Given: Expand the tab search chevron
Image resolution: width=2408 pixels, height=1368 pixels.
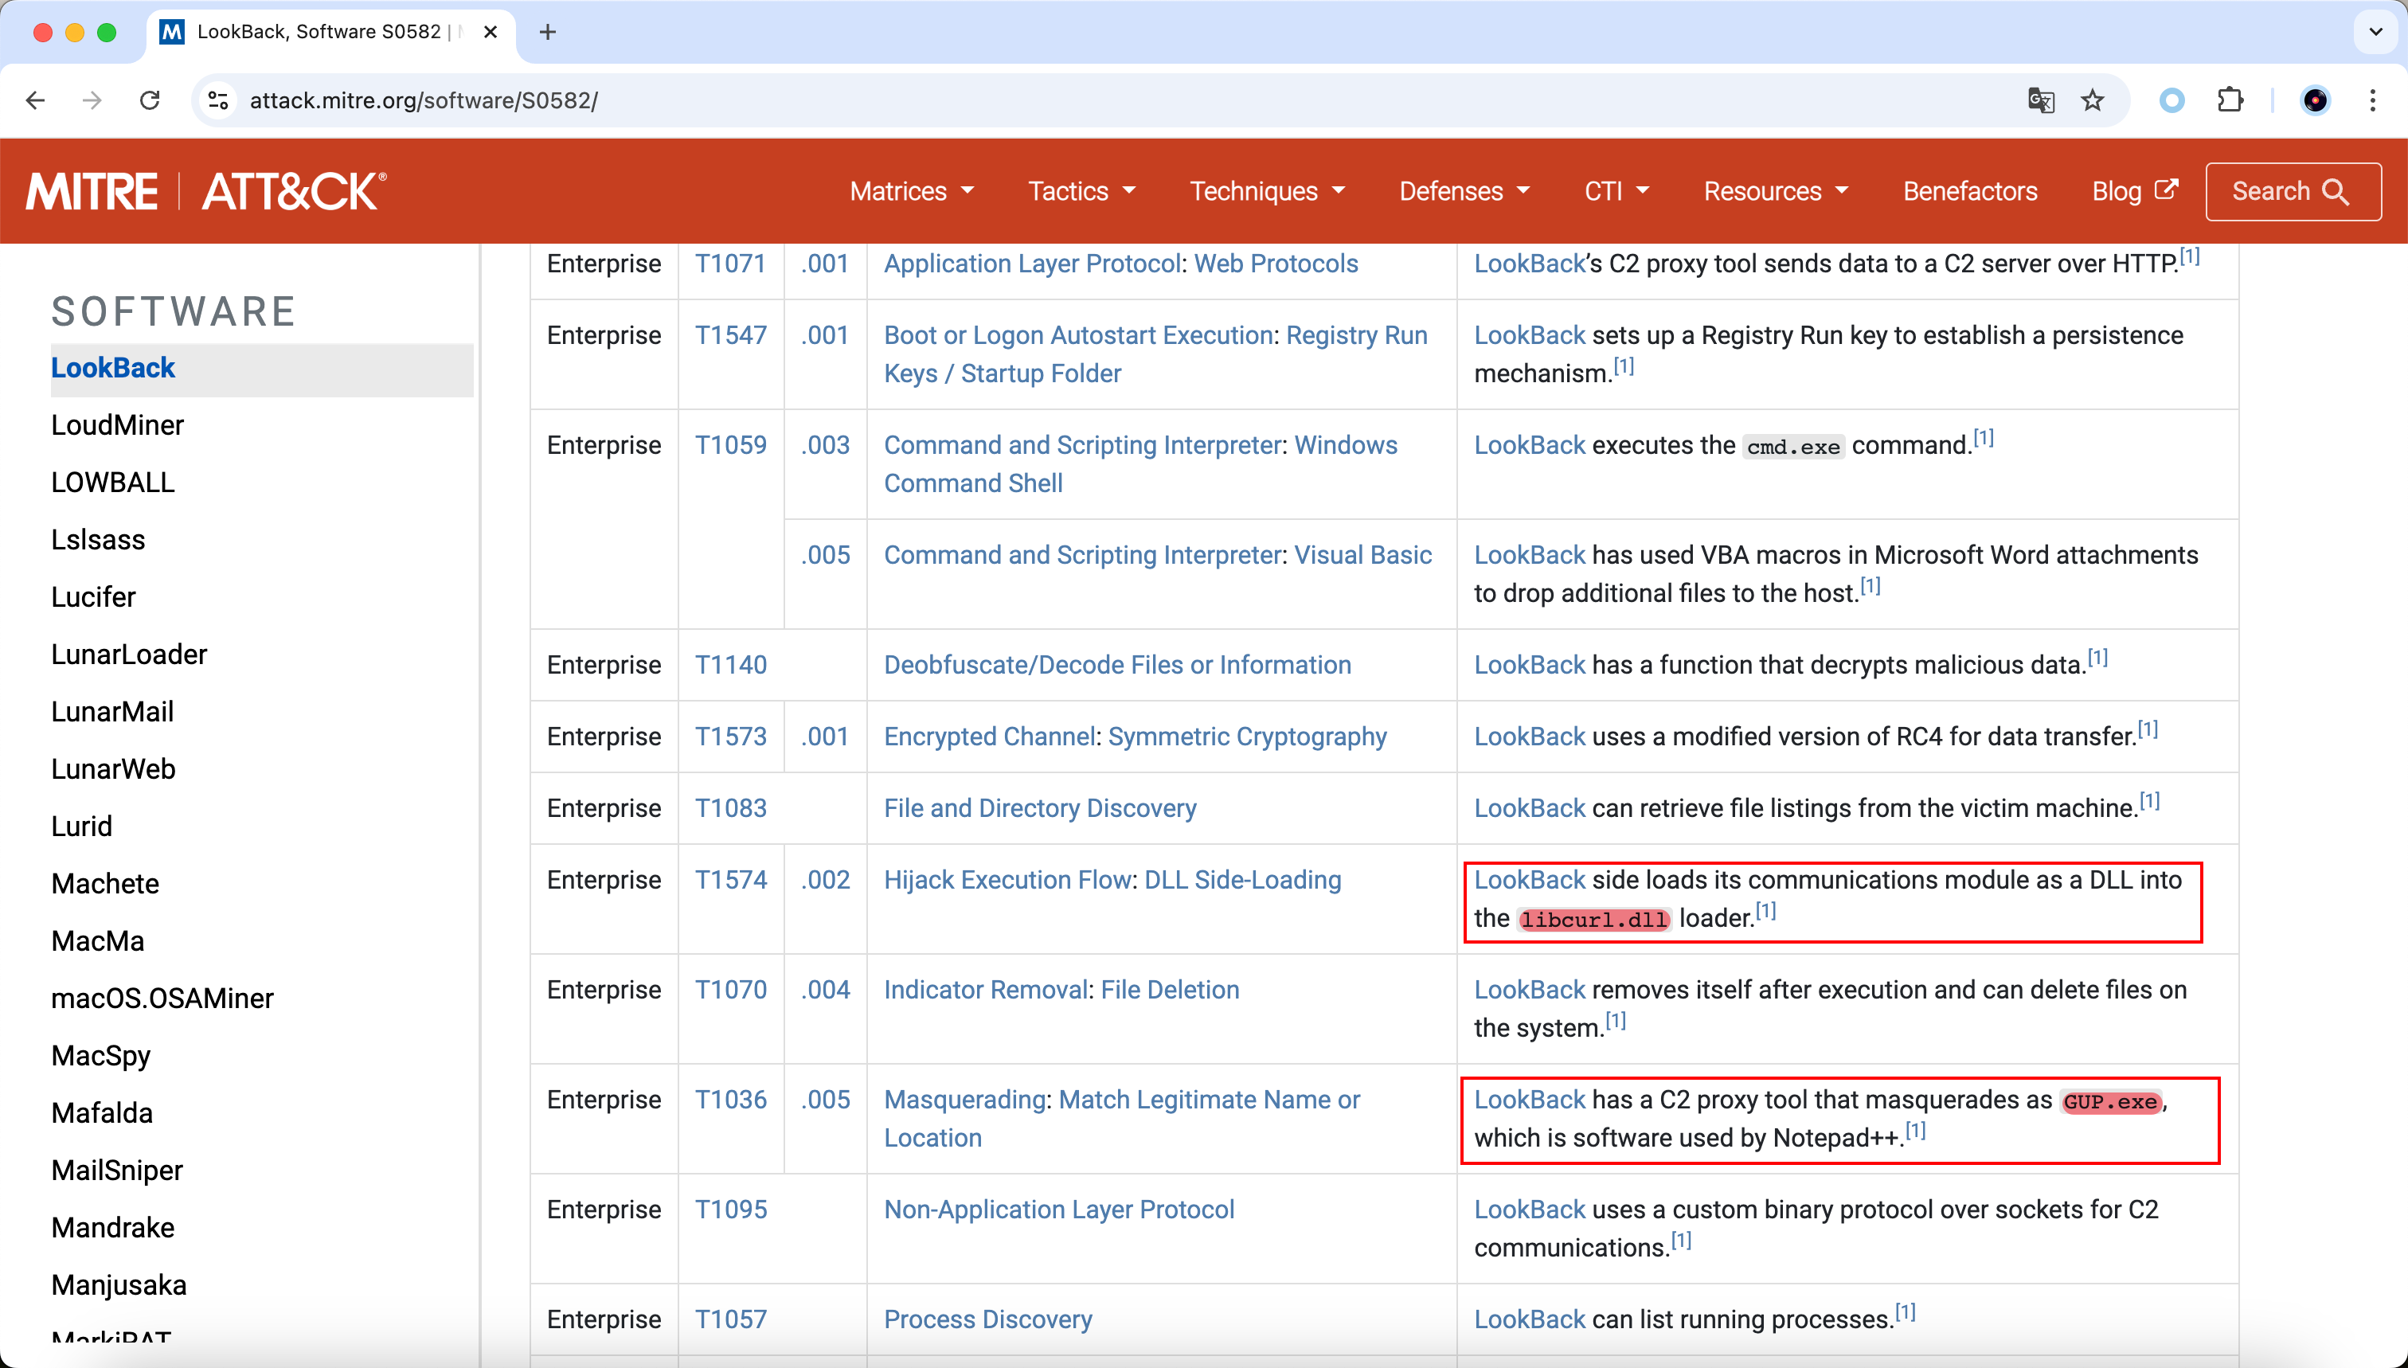Looking at the screenshot, I should pyautogui.click(x=2375, y=33).
